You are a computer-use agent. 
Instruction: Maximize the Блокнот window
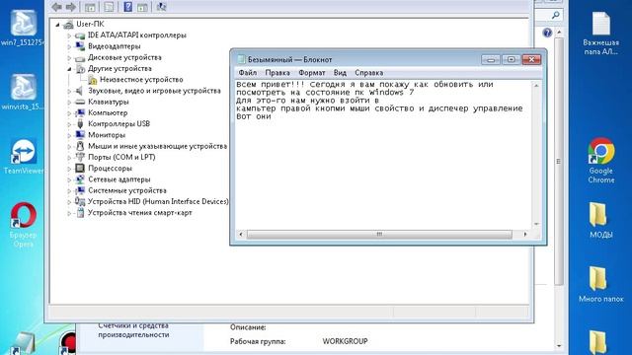(512, 59)
